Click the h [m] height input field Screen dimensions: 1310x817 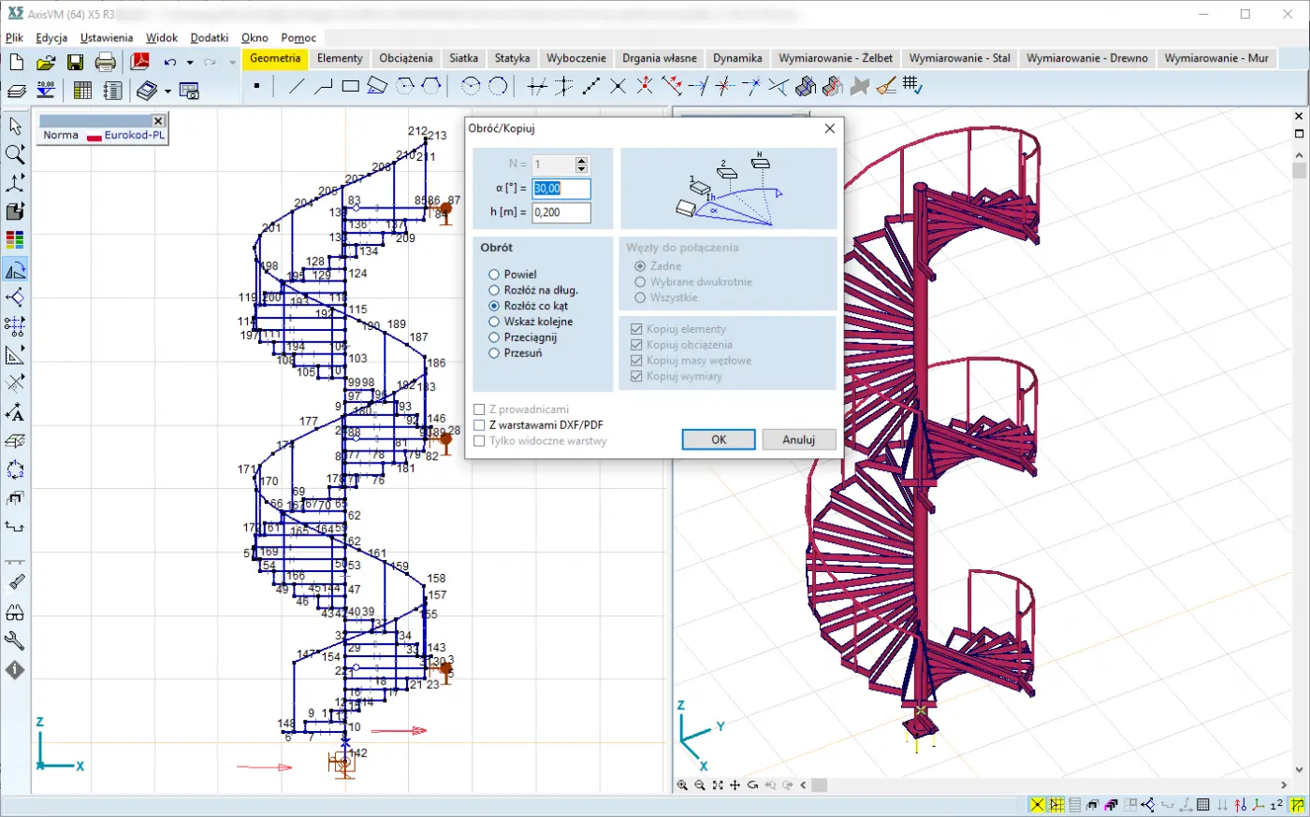click(561, 212)
